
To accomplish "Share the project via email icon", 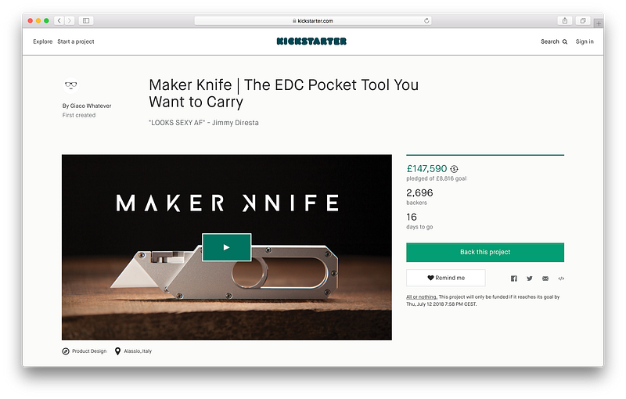I will (x=545, y=279).
